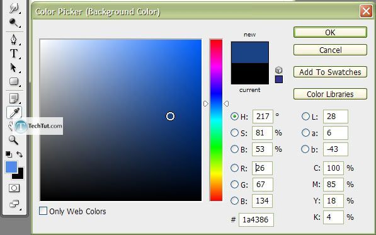Click the new color preview

249,52
